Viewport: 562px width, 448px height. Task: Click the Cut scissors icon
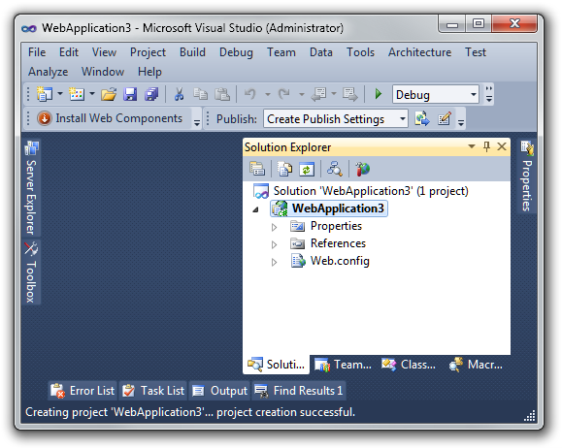[x=179, y=94]
